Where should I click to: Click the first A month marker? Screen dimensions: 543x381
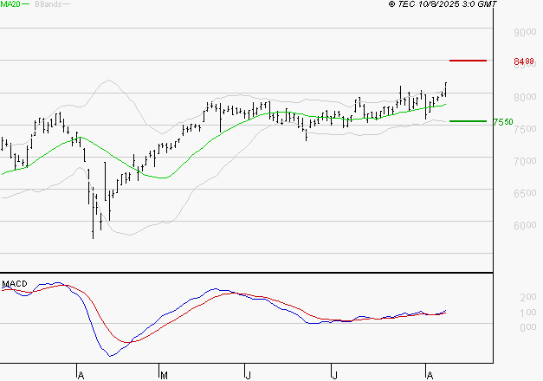(x=81, y=376)
